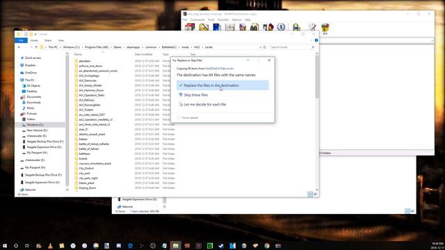Sort by Date modified column header

[144, 54]
